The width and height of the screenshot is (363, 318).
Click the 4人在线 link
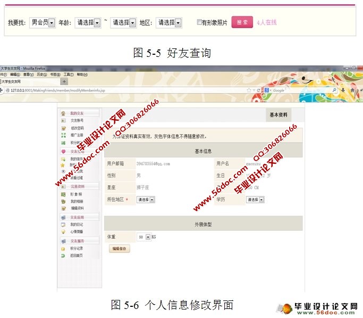(x=266, y=23)
